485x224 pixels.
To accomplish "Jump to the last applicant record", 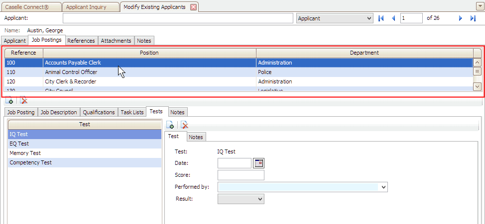I will click(473, 18).
